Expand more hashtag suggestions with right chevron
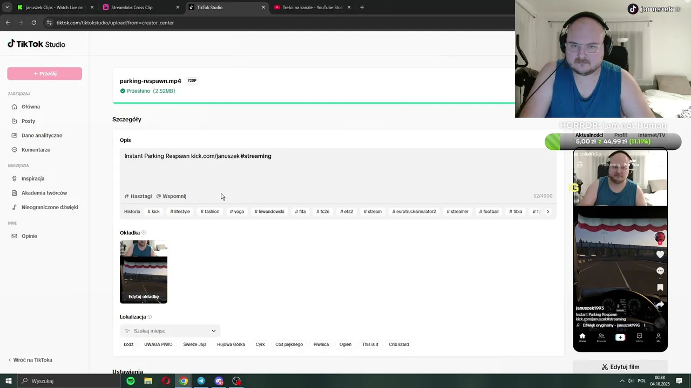 click(548, 212)
